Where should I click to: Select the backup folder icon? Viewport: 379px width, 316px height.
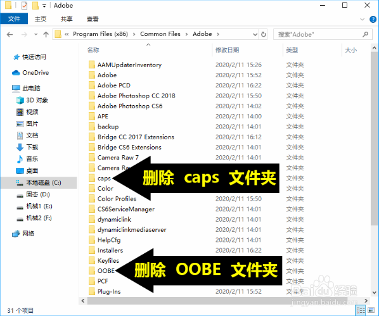92,127
